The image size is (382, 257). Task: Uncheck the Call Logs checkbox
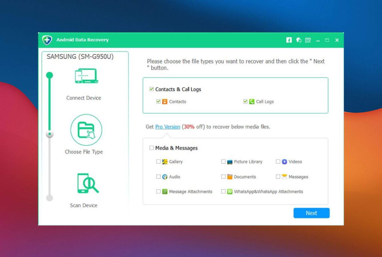click(245, 101)
